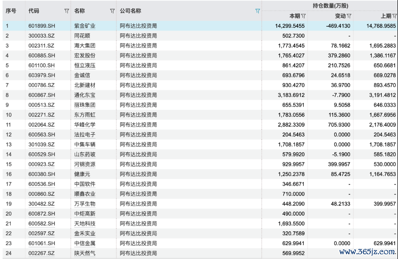
Task: Click change value 705.9300
Action: point(339,125)
